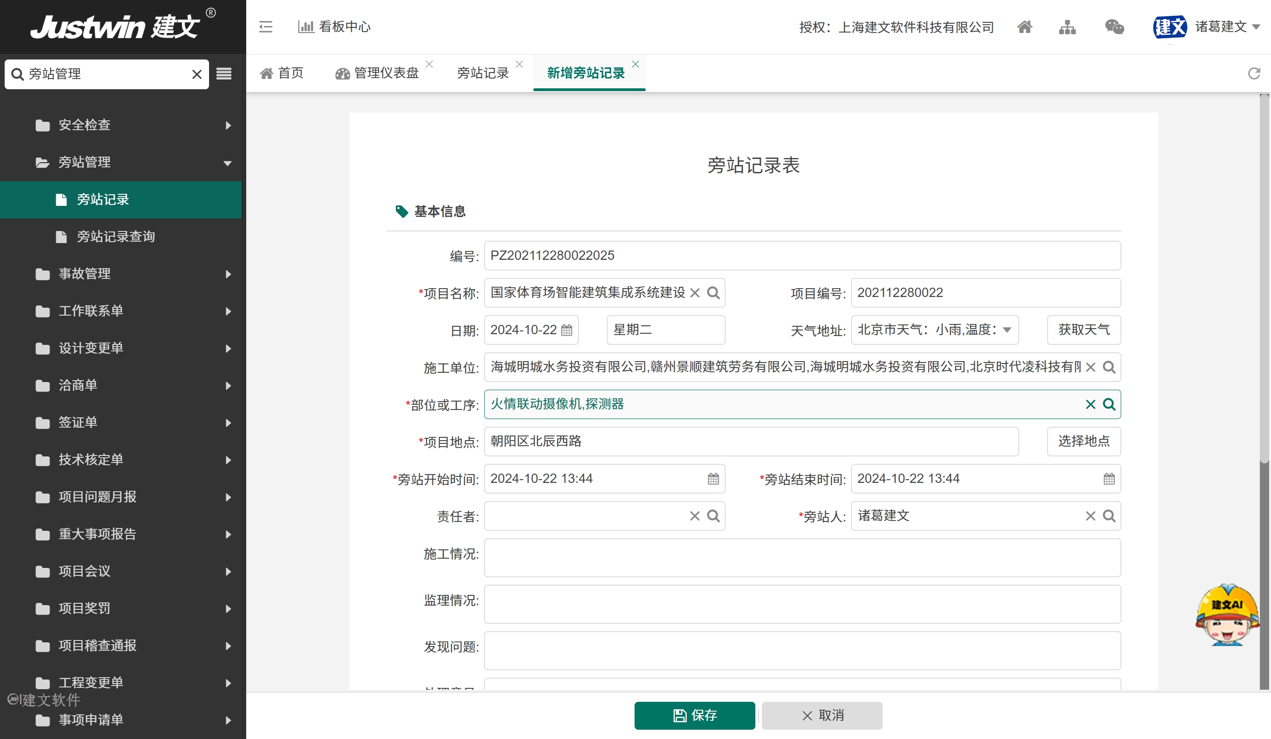Search 部位或工序 with magnifier icon

click(1109, 404)
